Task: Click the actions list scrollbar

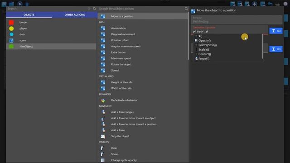Action: pos(188,36)
